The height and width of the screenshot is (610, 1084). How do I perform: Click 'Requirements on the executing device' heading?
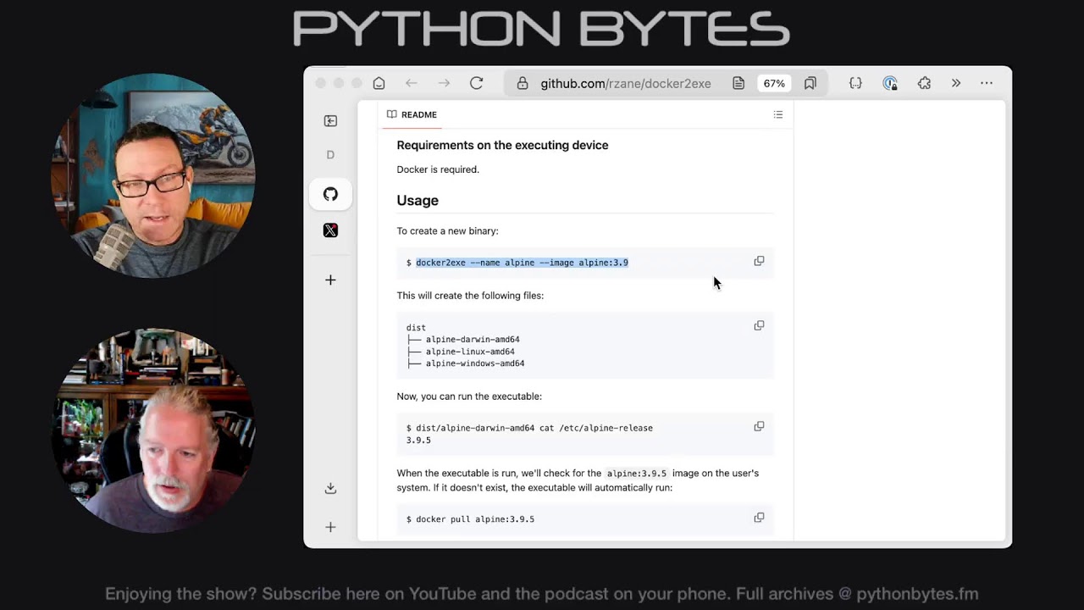[502, 145]
